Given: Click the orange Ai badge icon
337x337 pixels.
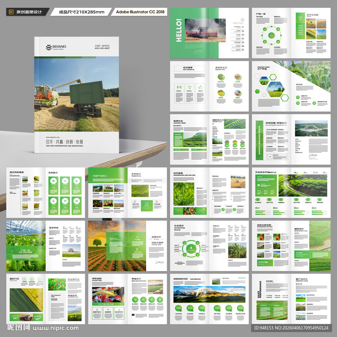Looking at the screenshot, I should [x=11, y=12].
